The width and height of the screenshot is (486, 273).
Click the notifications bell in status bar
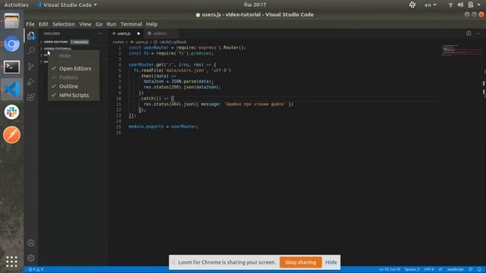(x=479, y=270)
